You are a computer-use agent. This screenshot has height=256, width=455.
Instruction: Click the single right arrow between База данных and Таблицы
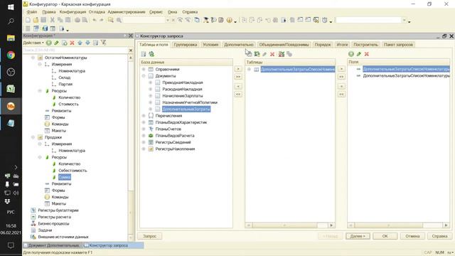238,69
